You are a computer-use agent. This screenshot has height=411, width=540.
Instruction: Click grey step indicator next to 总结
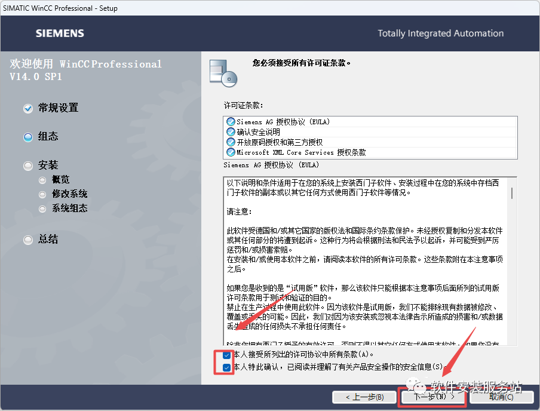(x=28, y=240)
